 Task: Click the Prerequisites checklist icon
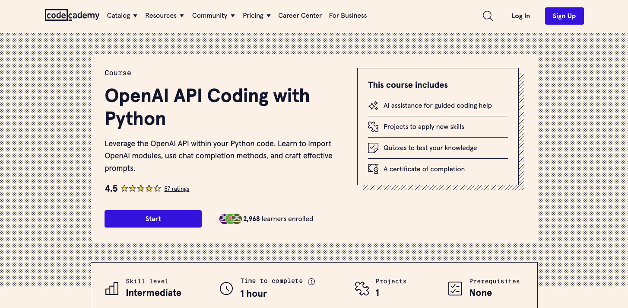tap(454, 288)
